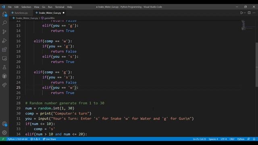The image size is (258, 145).
Task: Click the VS Code logo icon
Action: (x=4, y=7)
